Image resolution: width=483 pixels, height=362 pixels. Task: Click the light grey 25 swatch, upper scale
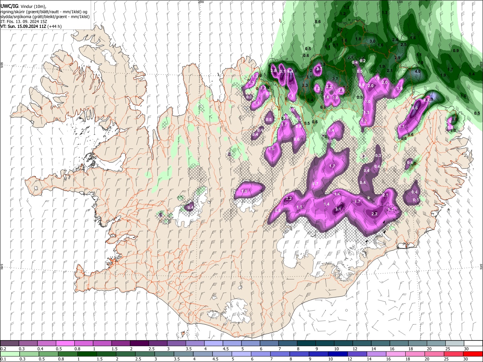click(x=454, y=344)
